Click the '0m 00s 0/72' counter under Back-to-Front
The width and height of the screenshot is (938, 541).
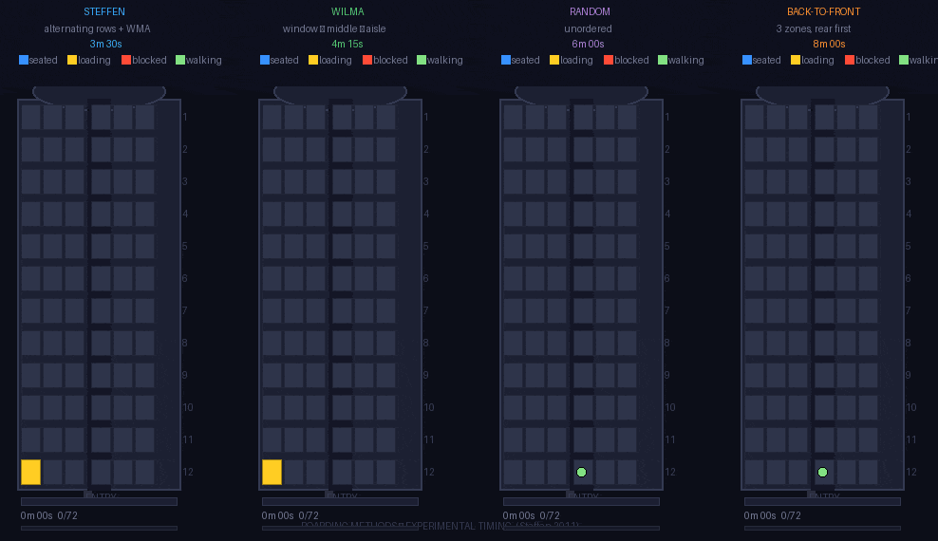coord(772,515)
